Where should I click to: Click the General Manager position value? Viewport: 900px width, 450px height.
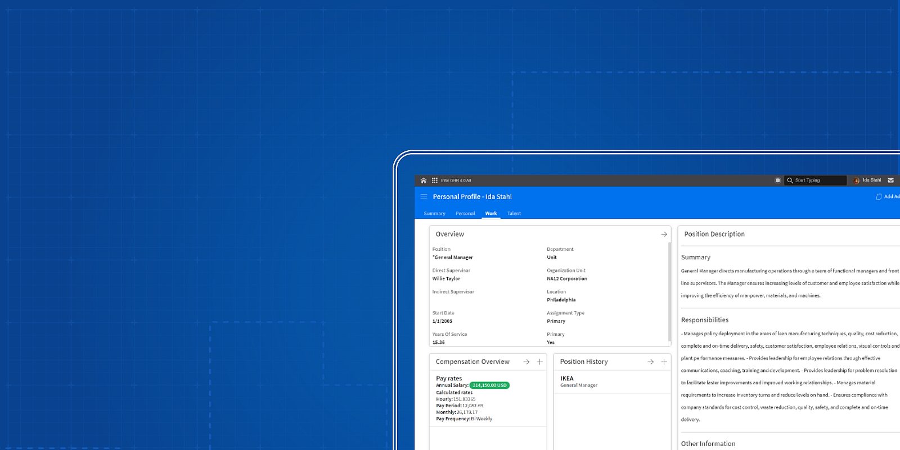click(x=453, y=257)
